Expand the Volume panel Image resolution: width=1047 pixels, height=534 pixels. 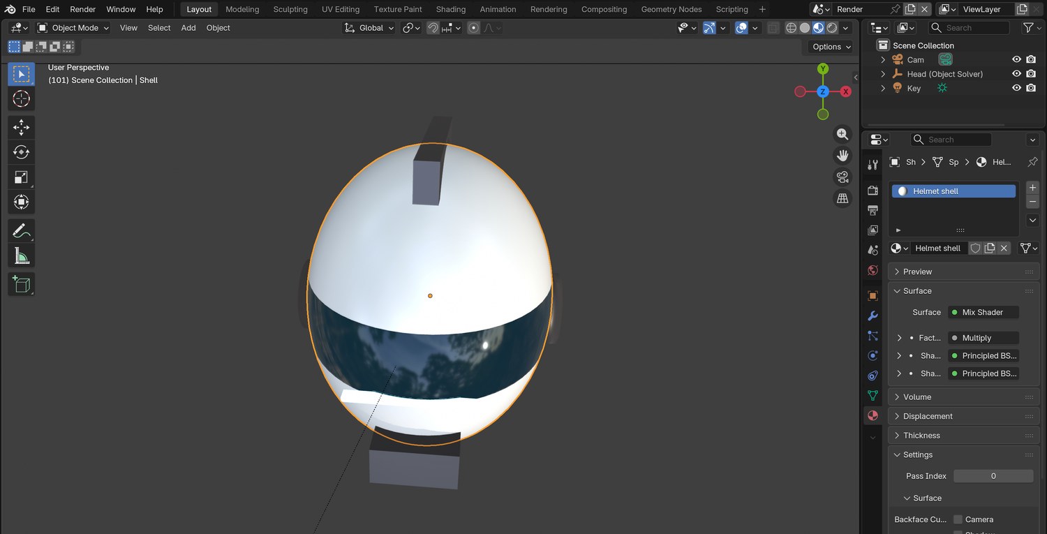tap(963, 397)
